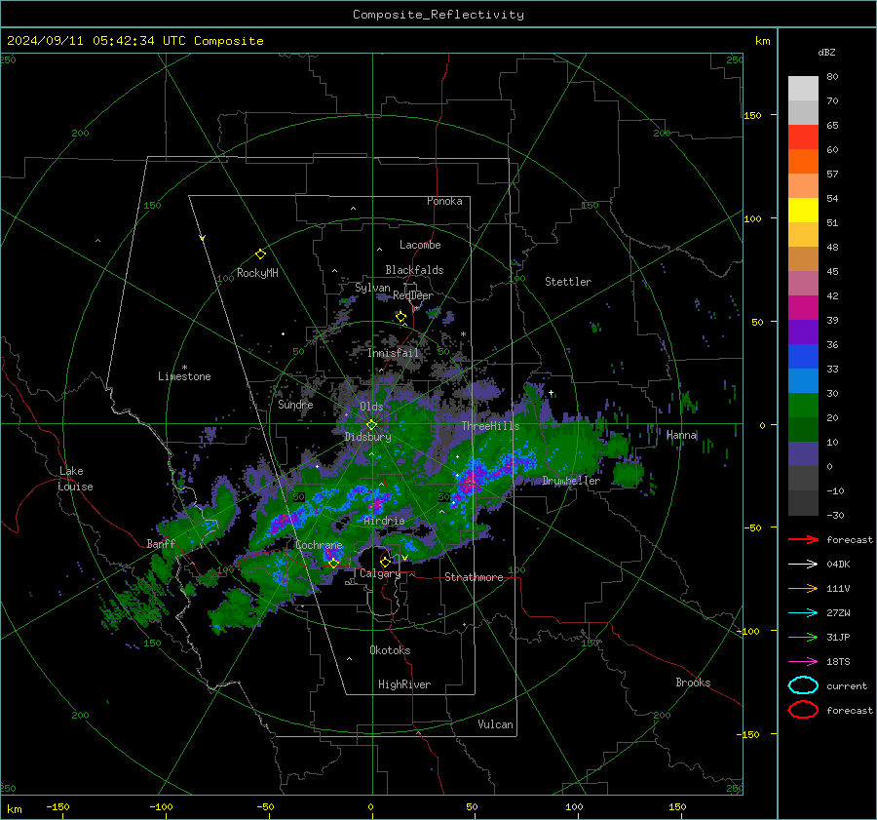Click the dBZ legend heading
The height and width of the screenshot is (820, 877).
click(x=826, y=52)
